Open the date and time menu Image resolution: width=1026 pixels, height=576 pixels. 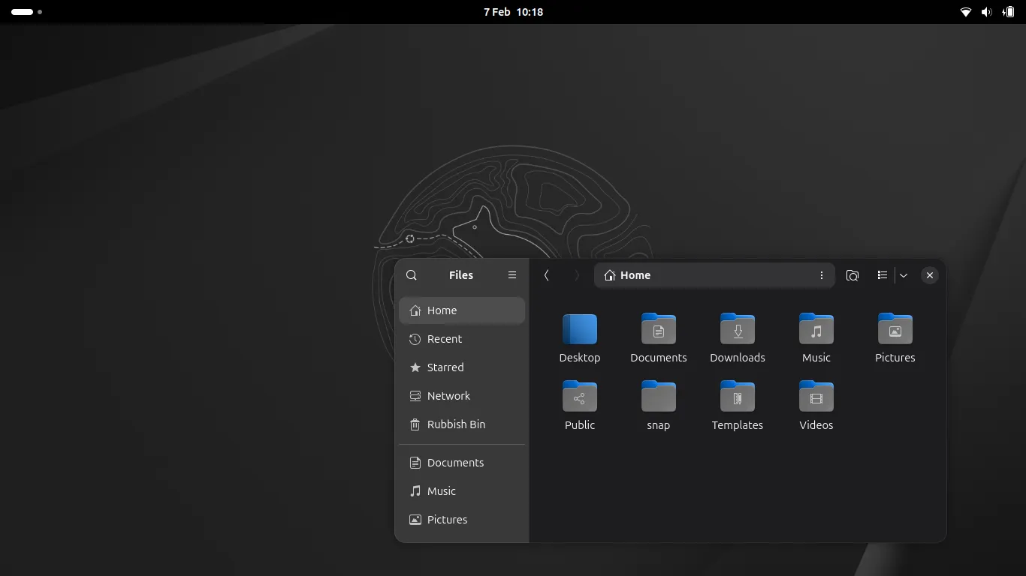[x=513, y=12]
